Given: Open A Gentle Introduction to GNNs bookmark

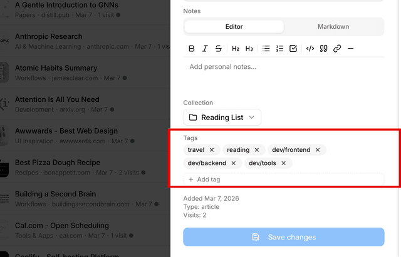Looking at the screenshot, I should 85,10.
